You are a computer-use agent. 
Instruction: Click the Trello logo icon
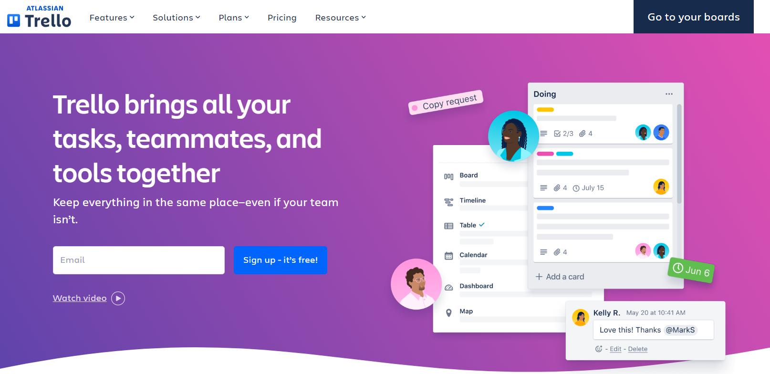tap(14, 21)
